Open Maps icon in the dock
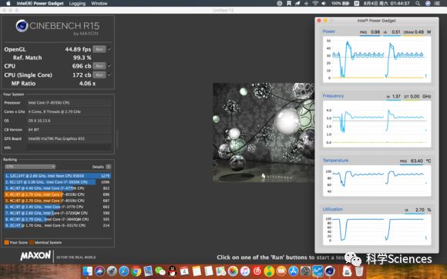 [220, 271]
